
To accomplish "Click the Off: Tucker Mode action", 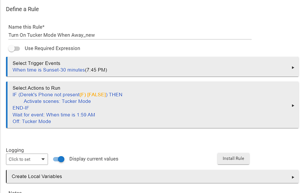I will [x=32, y=122].
